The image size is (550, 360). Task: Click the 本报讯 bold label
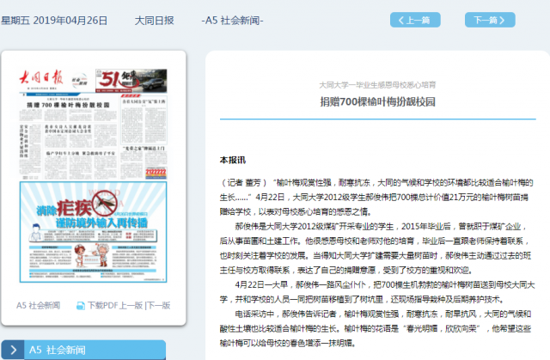coord(233,160)
